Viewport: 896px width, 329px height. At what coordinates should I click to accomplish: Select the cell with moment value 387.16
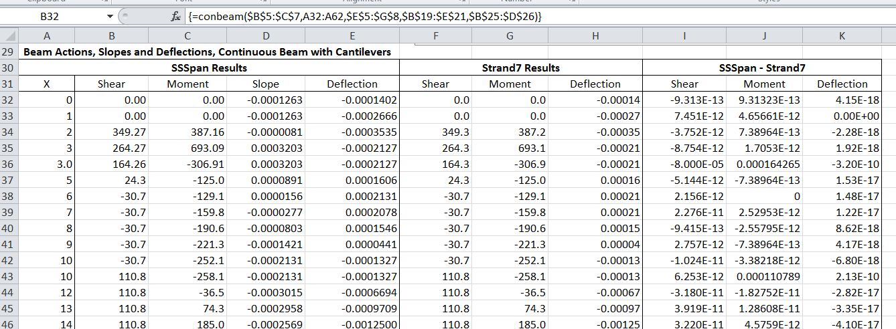point(188,132)
